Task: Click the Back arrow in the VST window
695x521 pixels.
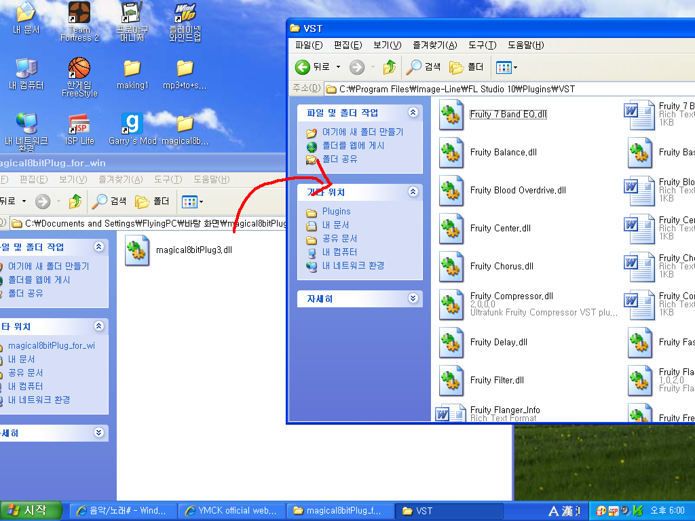Action: coord(303,67)
